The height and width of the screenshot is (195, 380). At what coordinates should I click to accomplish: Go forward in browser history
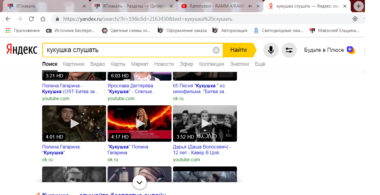(x=19, y=19)
